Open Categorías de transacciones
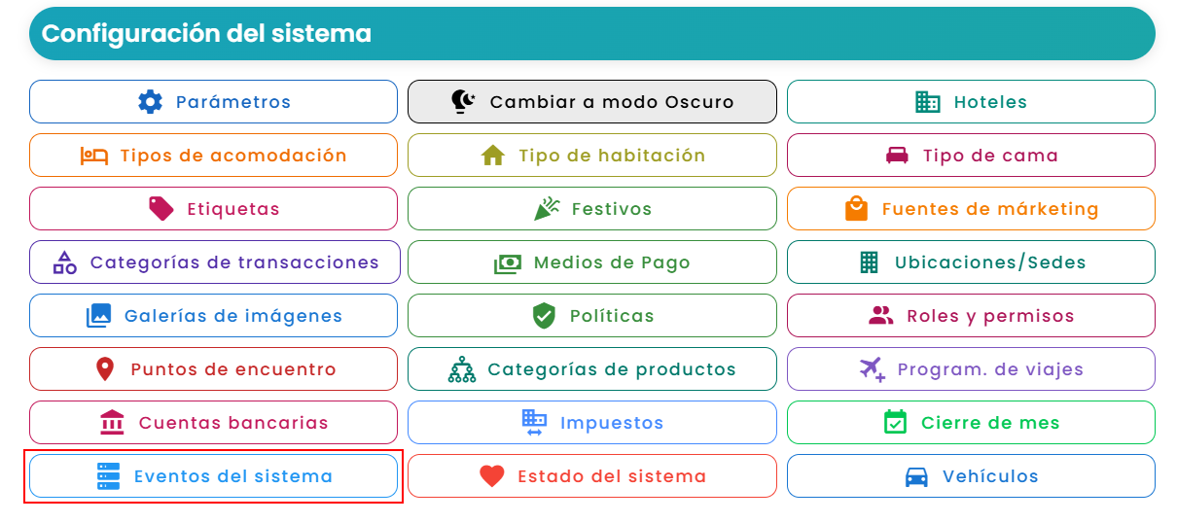Image resolution: width=1177 pixels, height=523 pixels. (213, 262)
